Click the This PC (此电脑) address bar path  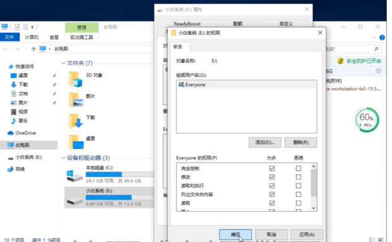[x=61, y=49]
